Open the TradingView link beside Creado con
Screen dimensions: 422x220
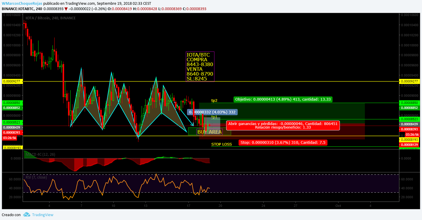tap(43, 215)
